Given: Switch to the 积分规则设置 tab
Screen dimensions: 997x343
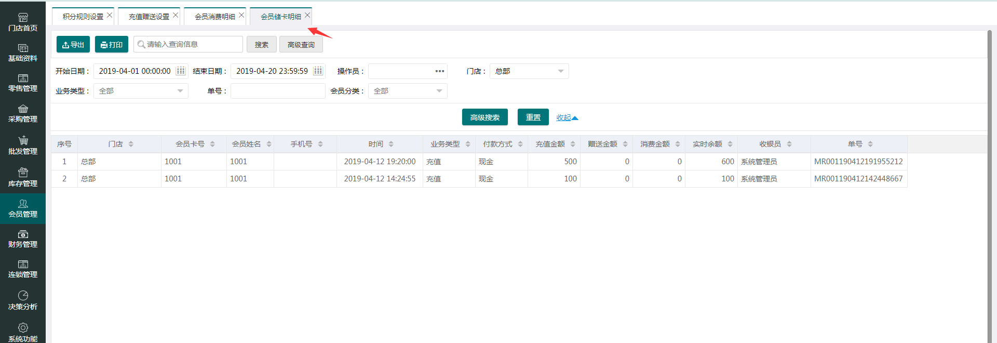Looking at the screenshot, I should click(83, 17).
